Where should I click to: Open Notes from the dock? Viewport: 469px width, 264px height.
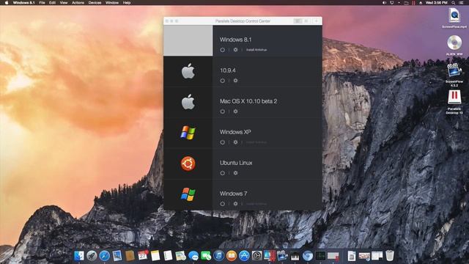coord(155,256)
